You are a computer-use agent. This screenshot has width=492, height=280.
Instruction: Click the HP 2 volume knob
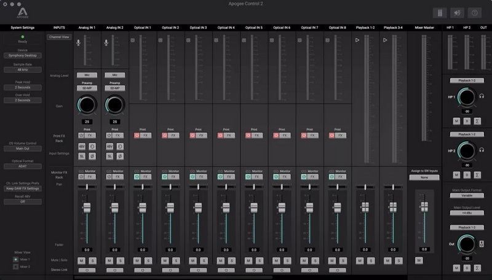[x=467, y=150]
